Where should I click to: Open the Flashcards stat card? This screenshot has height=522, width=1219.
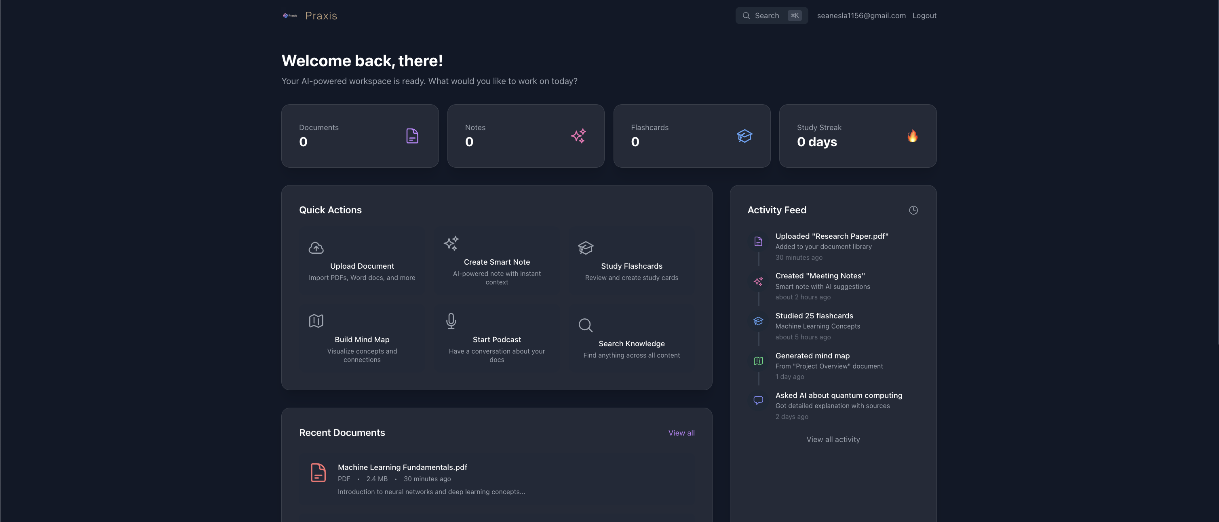pyautogui.click(x=692, y=136)
